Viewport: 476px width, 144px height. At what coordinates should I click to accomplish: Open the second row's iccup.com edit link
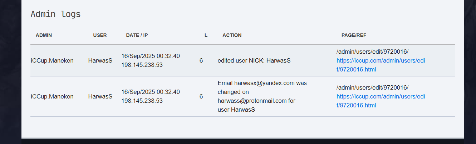tap(380, 97)
